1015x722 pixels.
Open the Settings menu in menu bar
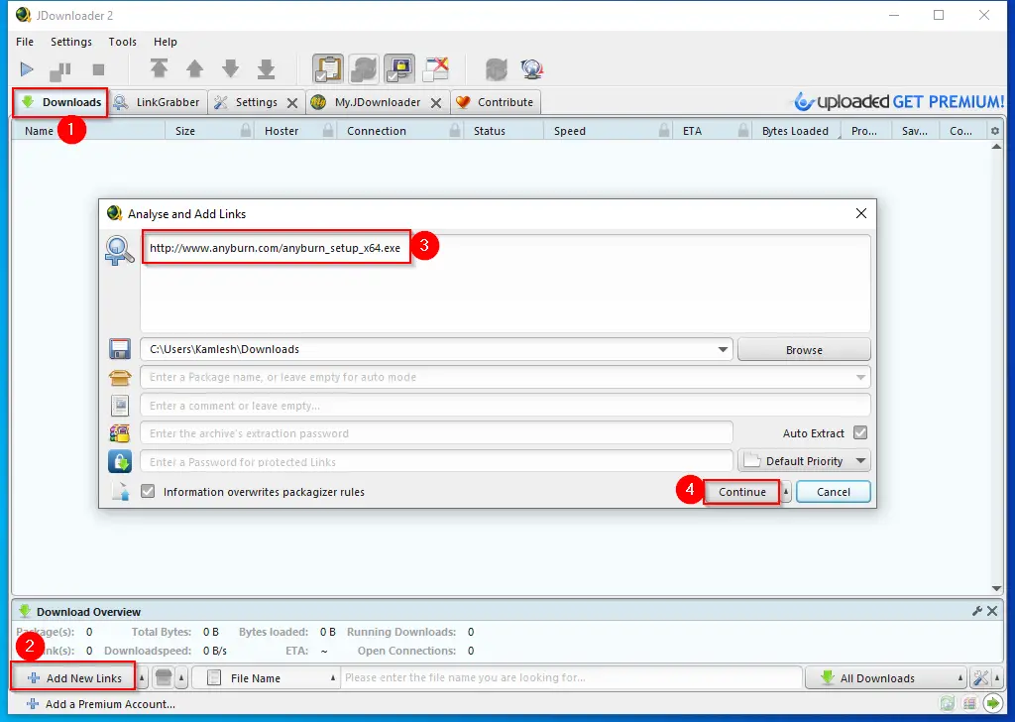[x=71, y=42]
